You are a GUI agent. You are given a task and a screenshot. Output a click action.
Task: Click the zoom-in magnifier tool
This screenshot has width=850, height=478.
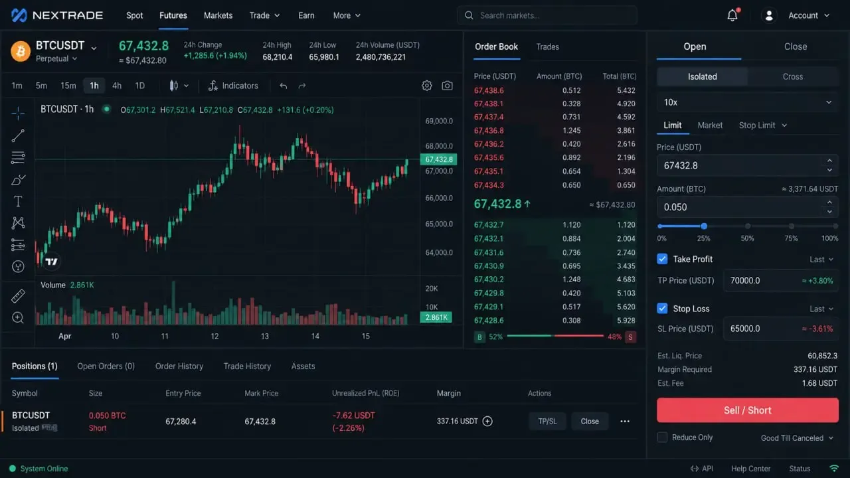(x=18, y=318)
